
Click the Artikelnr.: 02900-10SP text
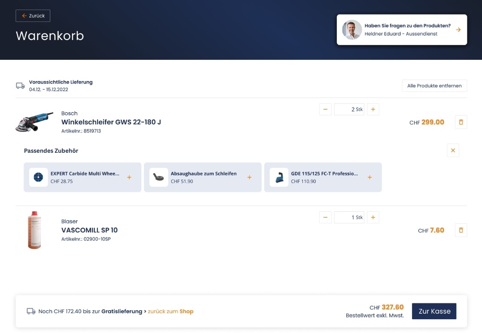86,239
